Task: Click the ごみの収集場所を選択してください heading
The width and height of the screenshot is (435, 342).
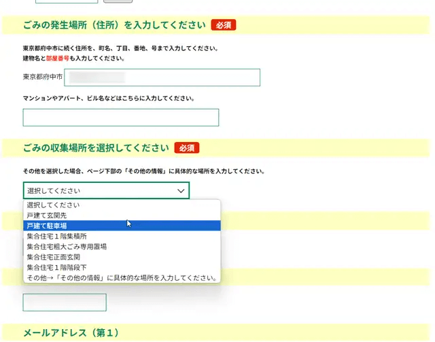Action: coord(96,148)
